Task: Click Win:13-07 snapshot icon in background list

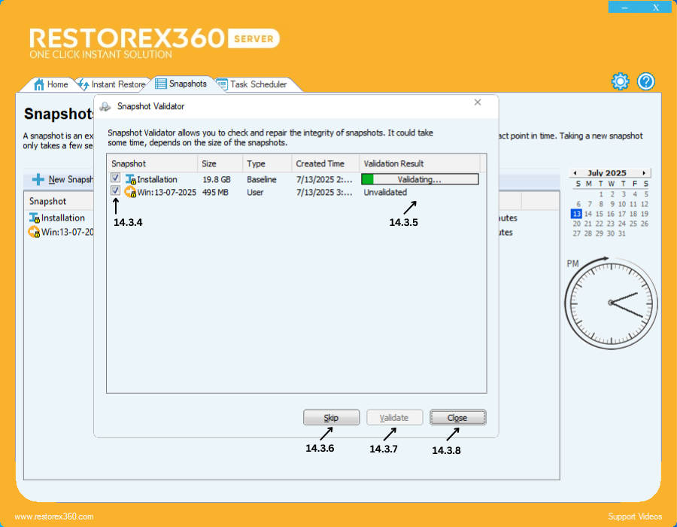Action: (34, 232)
